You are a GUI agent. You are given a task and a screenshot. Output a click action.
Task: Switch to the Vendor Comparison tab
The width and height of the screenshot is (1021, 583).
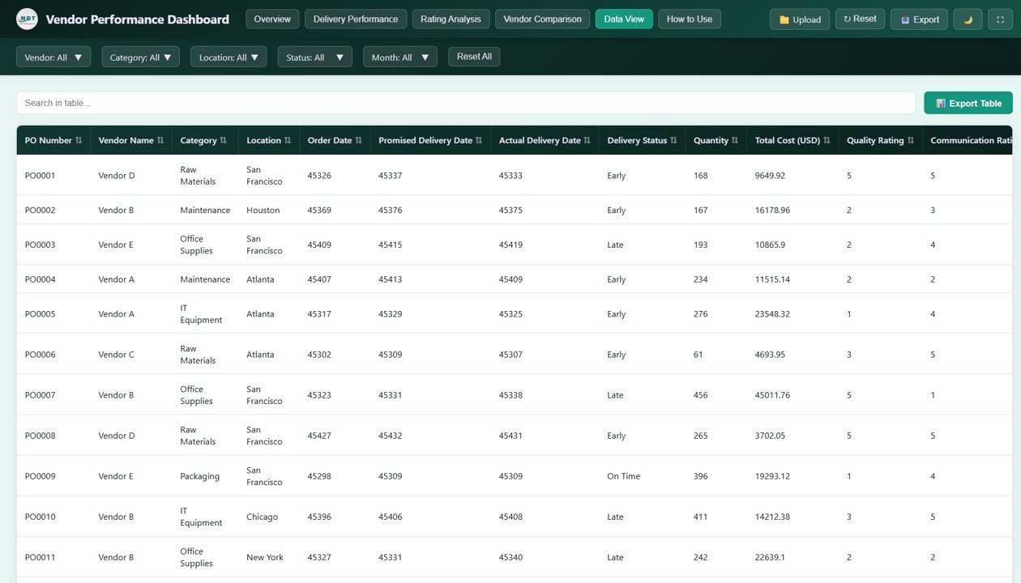(x=541, y=18)
